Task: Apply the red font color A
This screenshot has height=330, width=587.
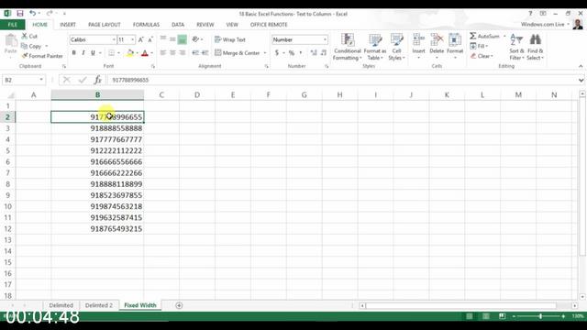Action: coord(145,53)
